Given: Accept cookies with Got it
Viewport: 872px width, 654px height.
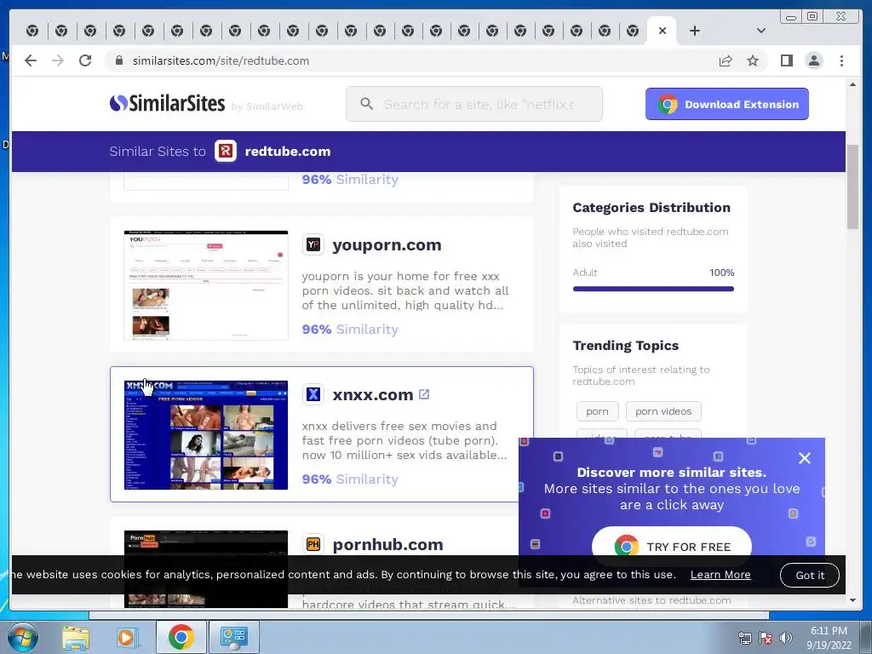Looking at the screenshot, I should coord(810,575).
